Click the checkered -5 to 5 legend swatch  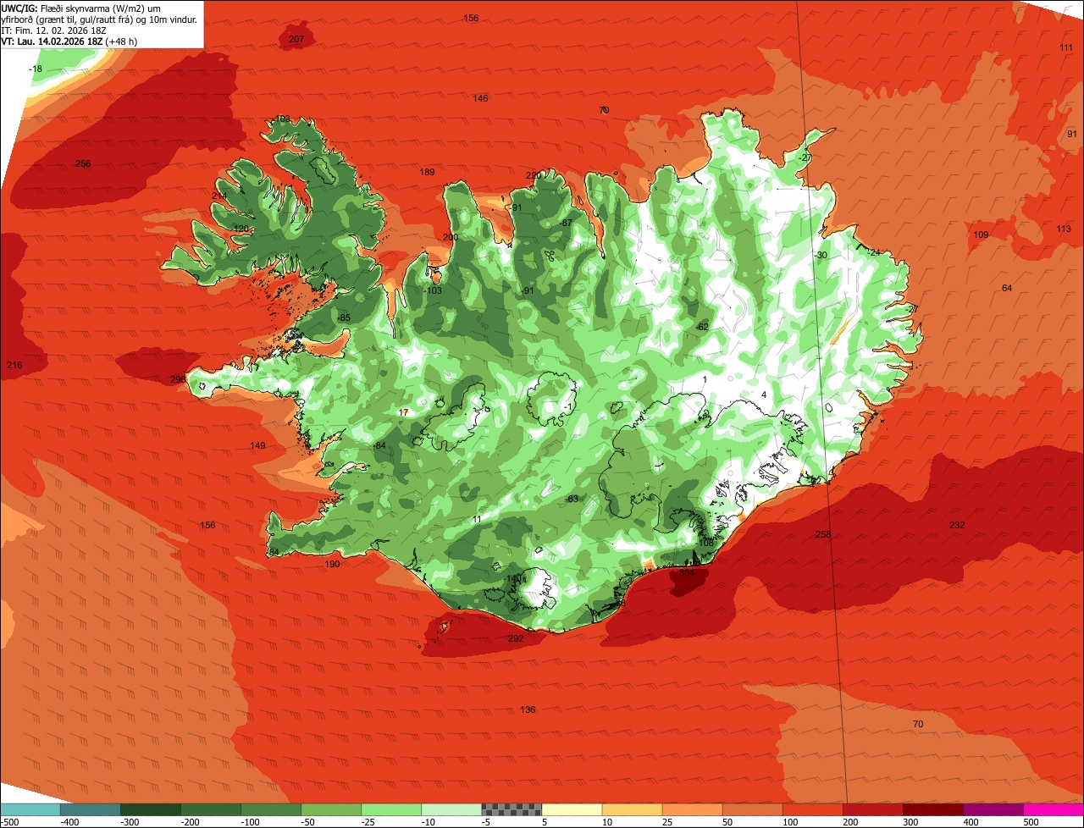512,809
